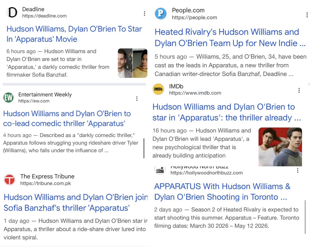Click the '4 hours ago' EW snippet

pyautogui.click(x=71, y=143)
